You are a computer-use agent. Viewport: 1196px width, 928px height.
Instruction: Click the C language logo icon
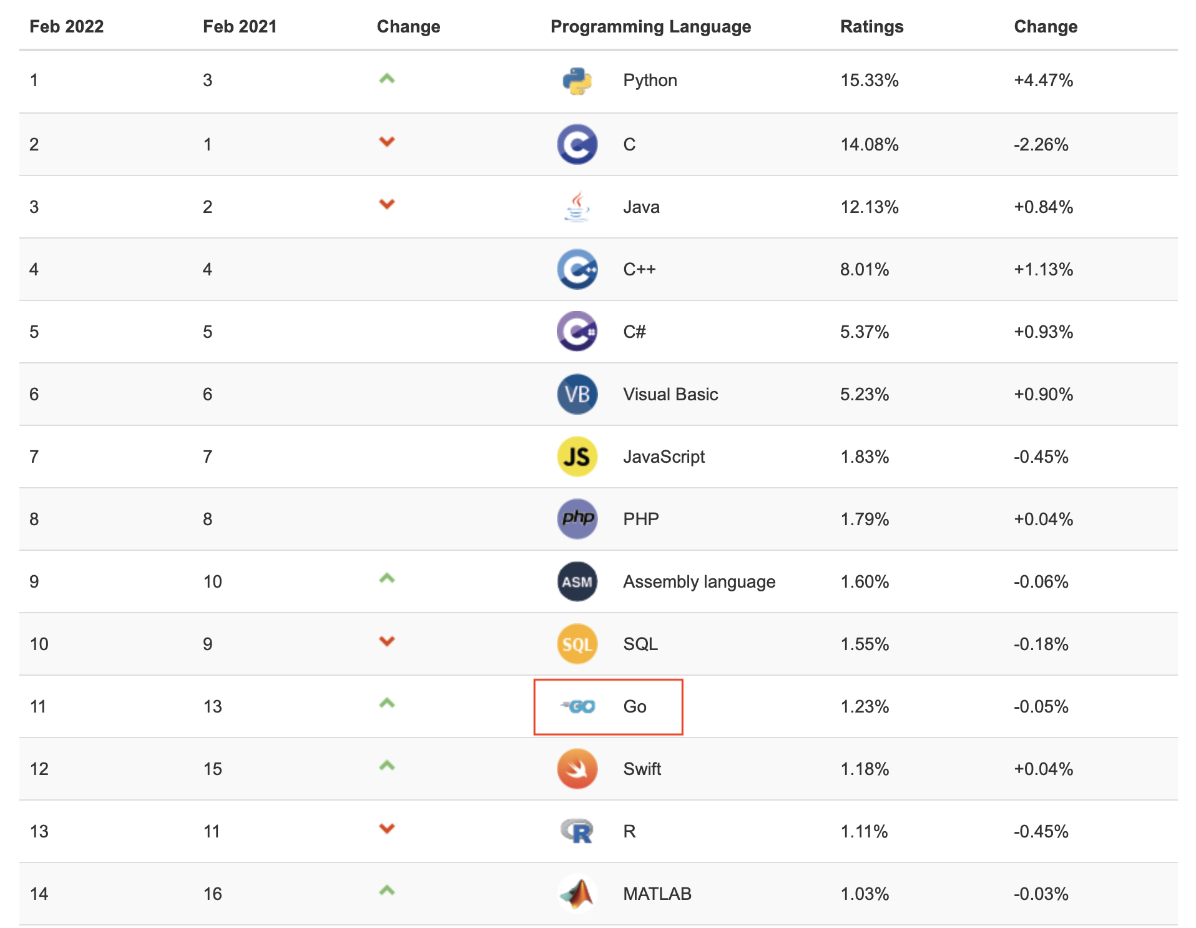click(577, 144)
